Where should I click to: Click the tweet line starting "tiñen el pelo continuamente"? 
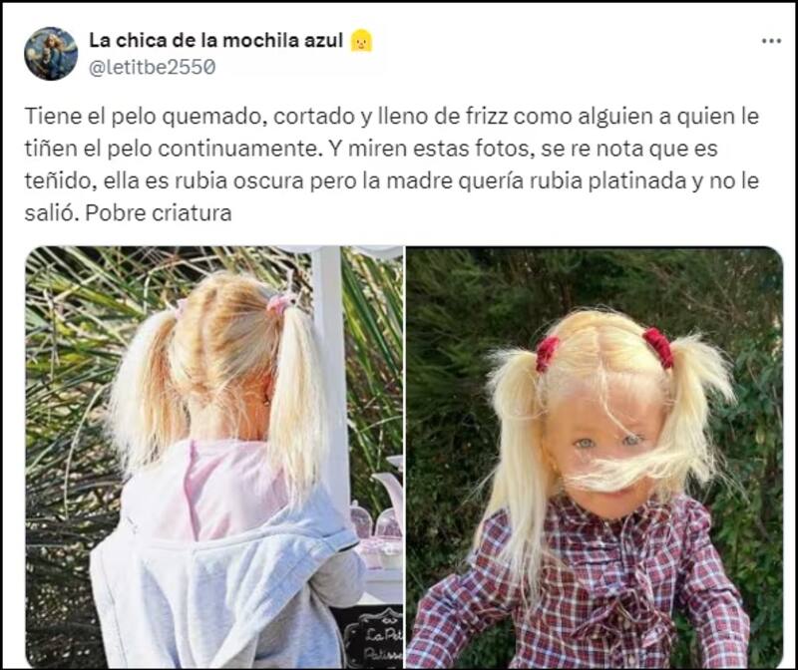(371, 149)
